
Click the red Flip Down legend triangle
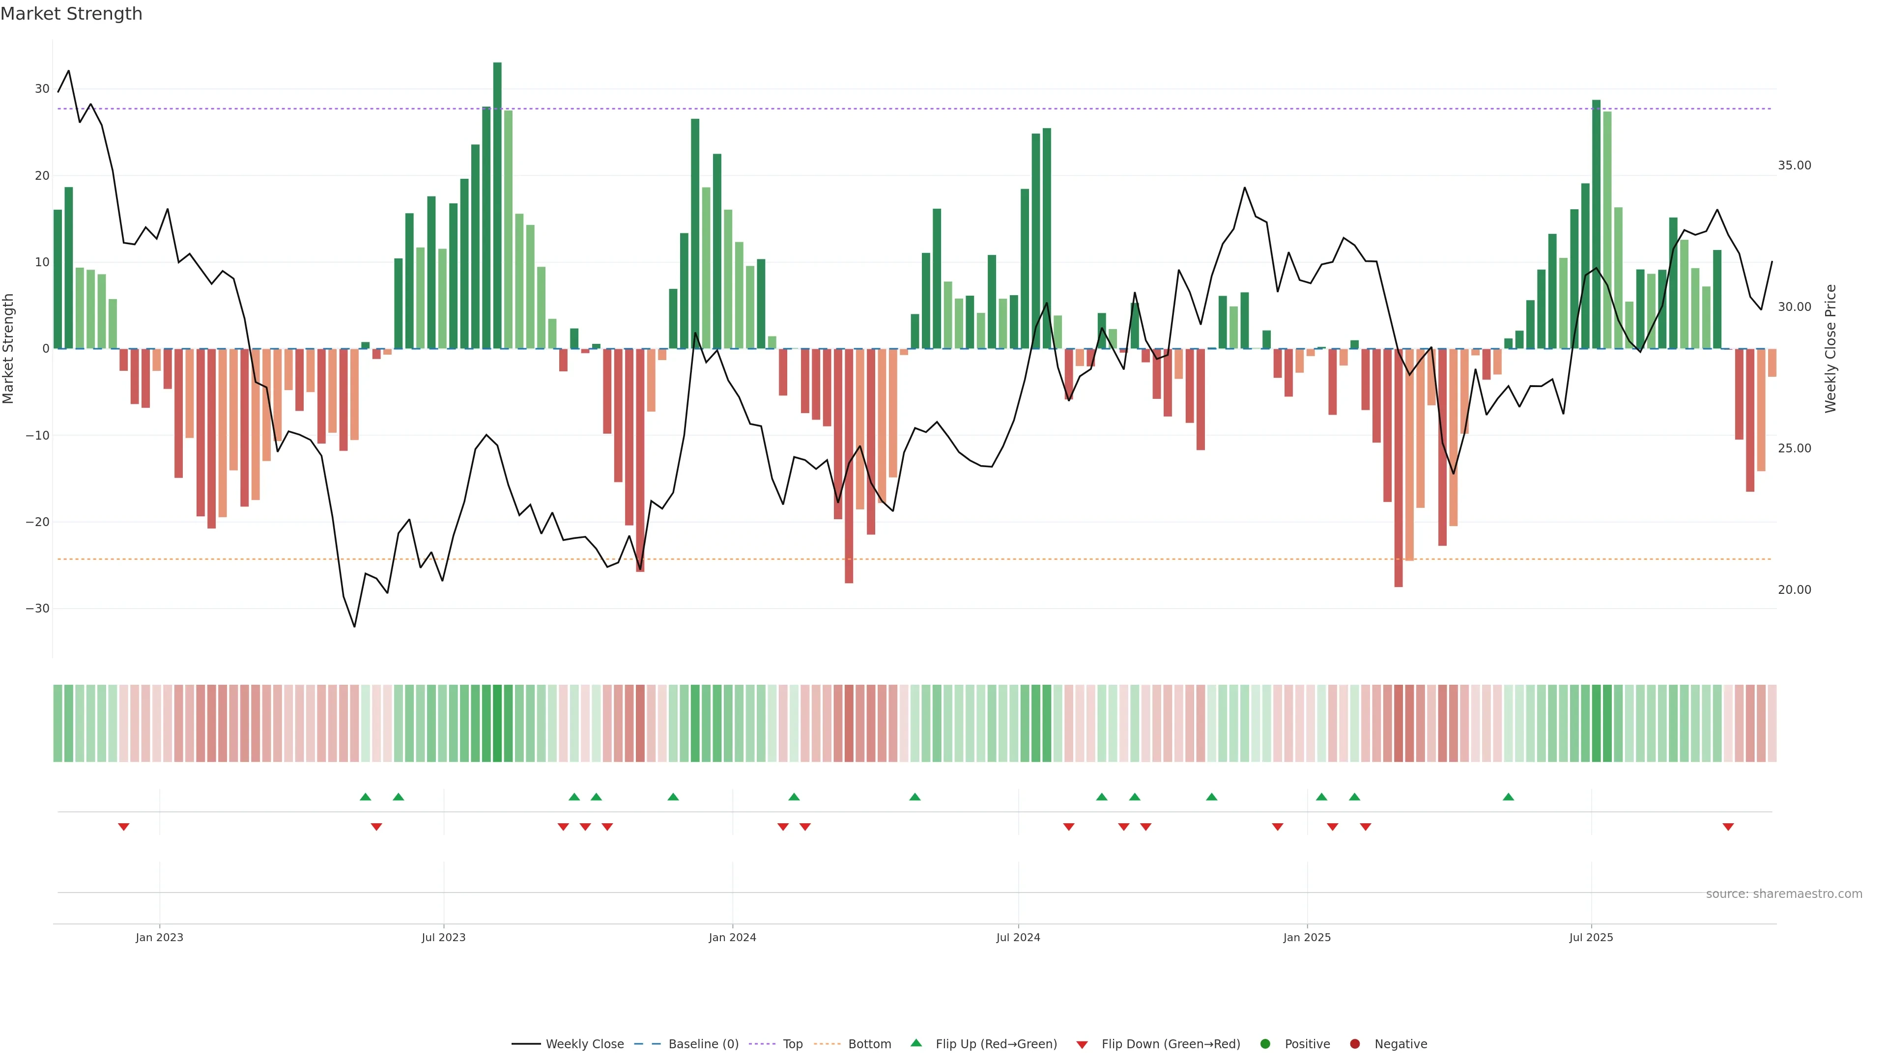click(1082, 1044)
